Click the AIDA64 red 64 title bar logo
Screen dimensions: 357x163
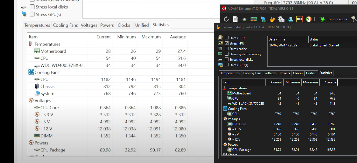click(224, 8)
